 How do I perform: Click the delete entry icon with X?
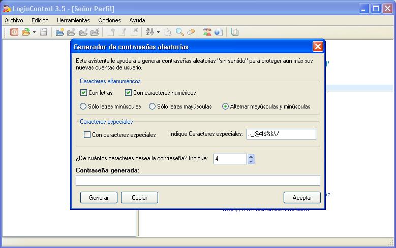point(135,32)
